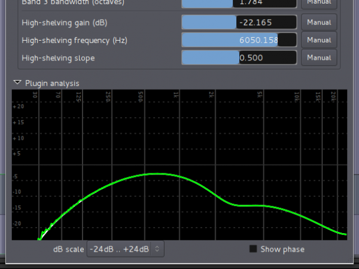Viewport: 359px width, 269px height.
Task: Enable the Show phase checkbox
Action: 253,249
